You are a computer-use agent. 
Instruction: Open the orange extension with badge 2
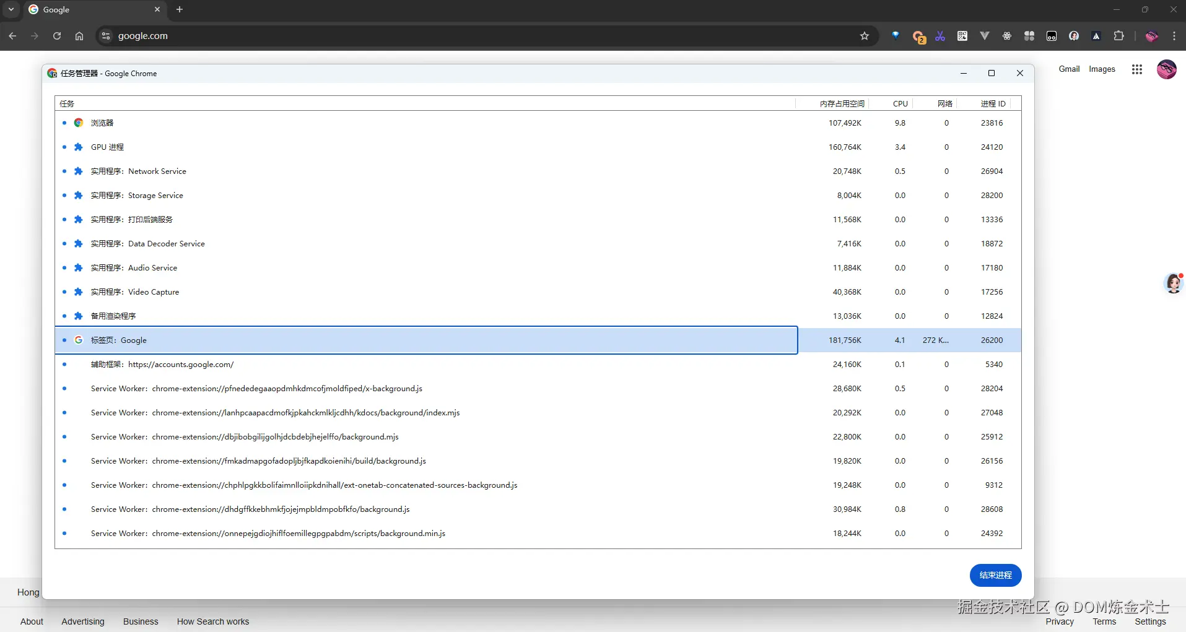pos(918,37)
